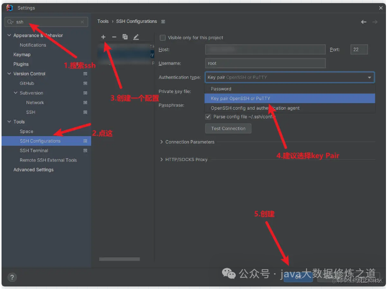
Task: Click project icon beside Network row
Action: (x=85, y=103)
